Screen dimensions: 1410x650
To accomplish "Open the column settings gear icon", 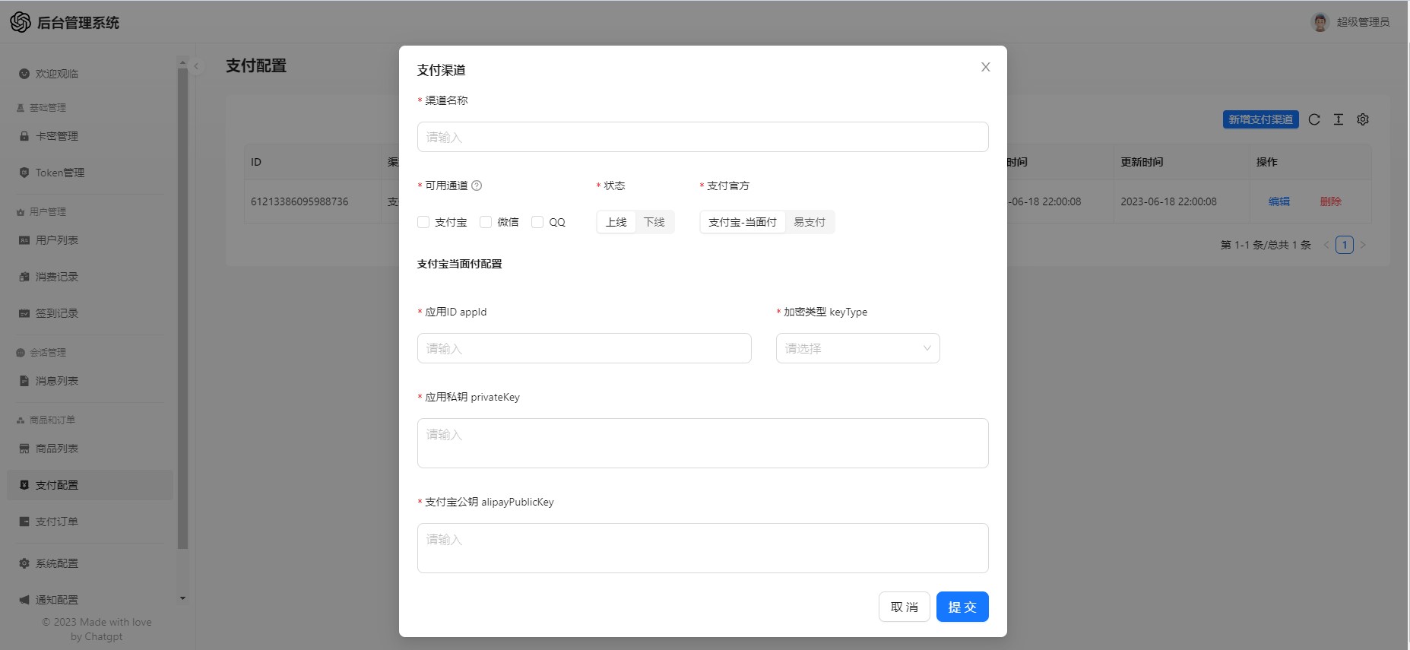I will coord(1363,119).
